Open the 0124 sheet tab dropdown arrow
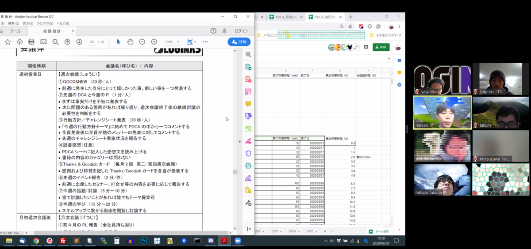This screenshot has width=531, height=249. [x=298, y=231]
